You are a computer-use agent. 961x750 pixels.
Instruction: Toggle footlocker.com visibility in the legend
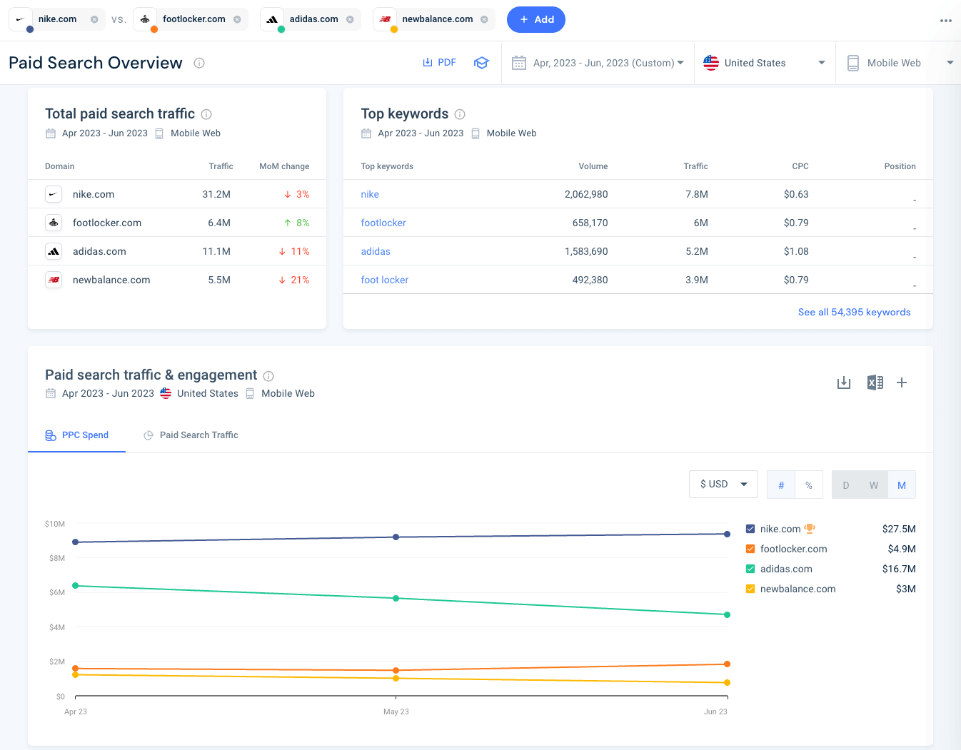[x=751, y=549]
